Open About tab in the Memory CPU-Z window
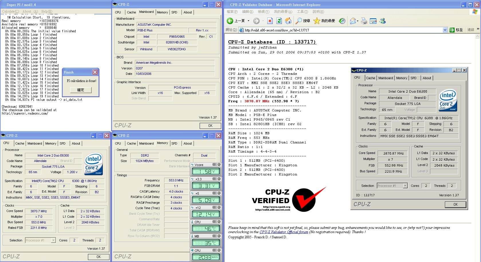Viewport: 481px width, 262px height. click(188, 143)
